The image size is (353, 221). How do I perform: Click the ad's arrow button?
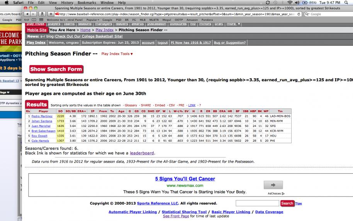click(x=273, y=185)
